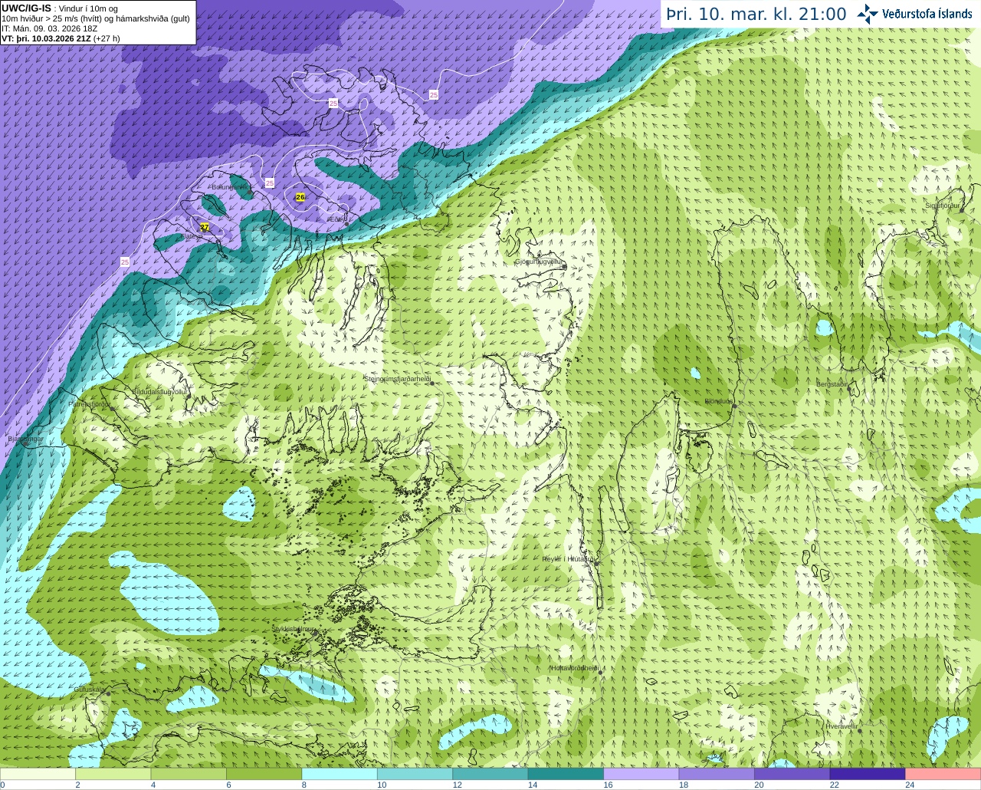Click the Hveravellir station label
981x790 pixels.
pos(842,726)
